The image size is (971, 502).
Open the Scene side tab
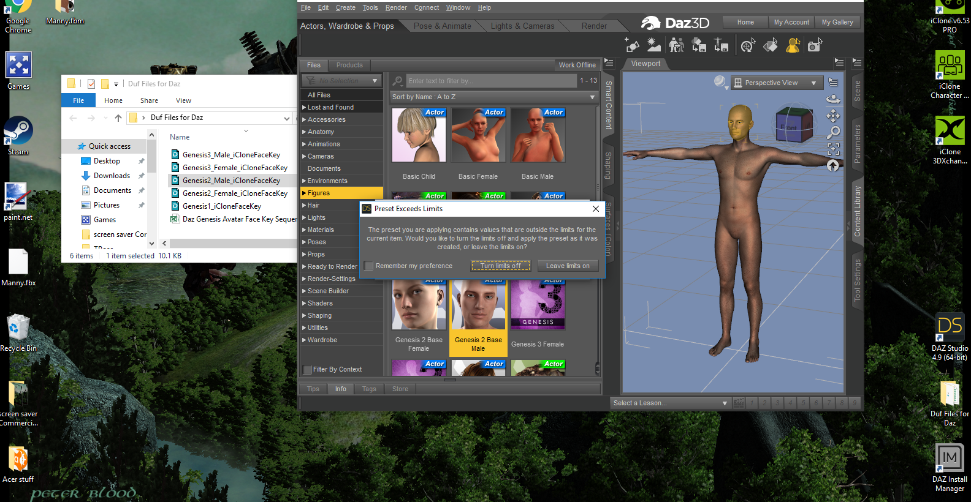(x=857, y=91)
